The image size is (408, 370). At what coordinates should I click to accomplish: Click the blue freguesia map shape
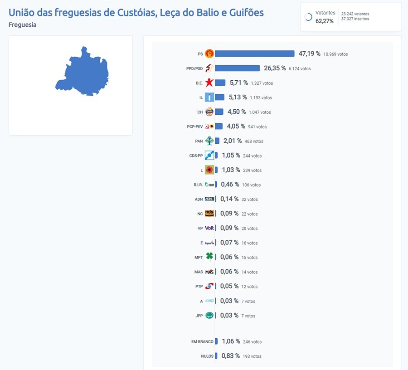83,73
